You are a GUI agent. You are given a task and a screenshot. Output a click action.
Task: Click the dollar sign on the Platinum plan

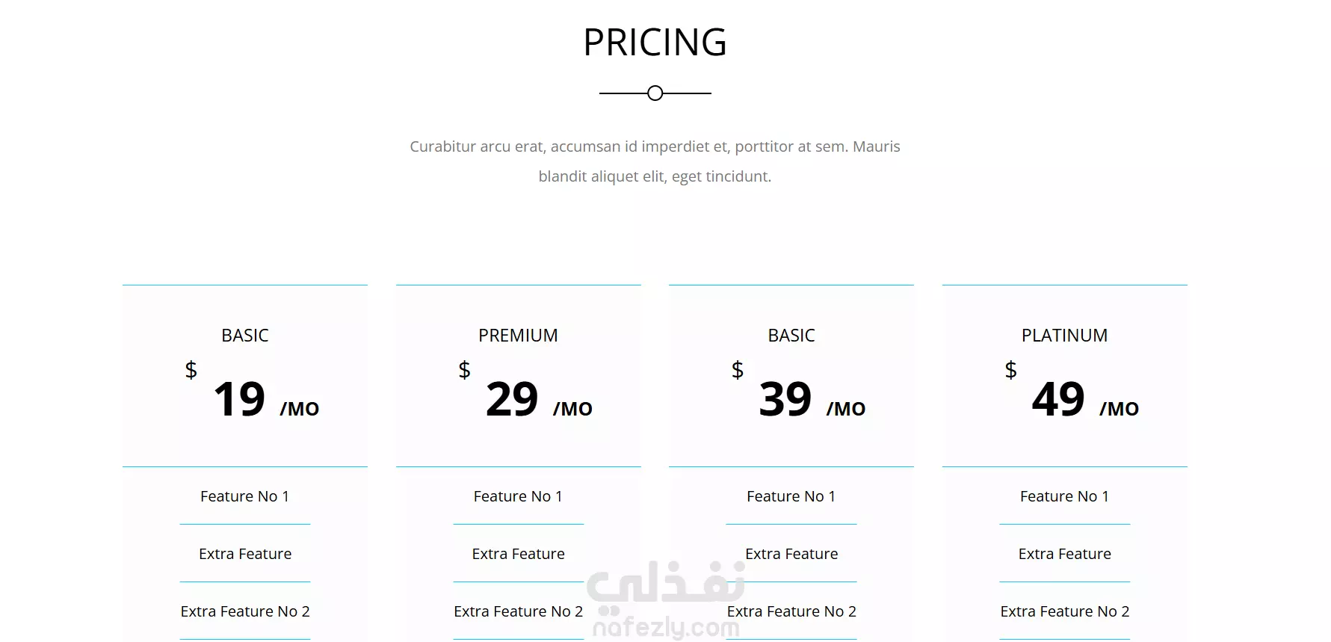pyautogui.click(x=1010, y=369)
